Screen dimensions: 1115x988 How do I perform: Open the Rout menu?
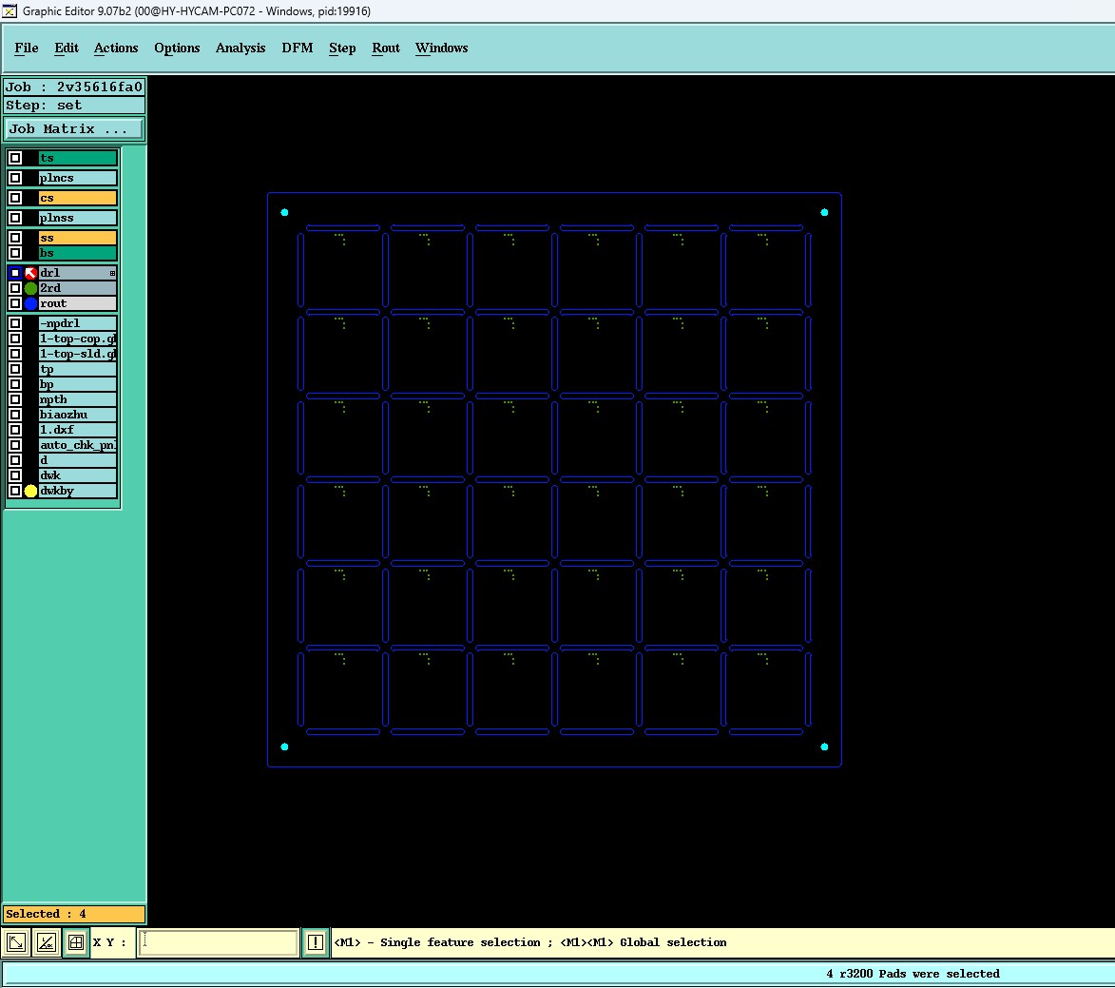[x=385, y=48]
